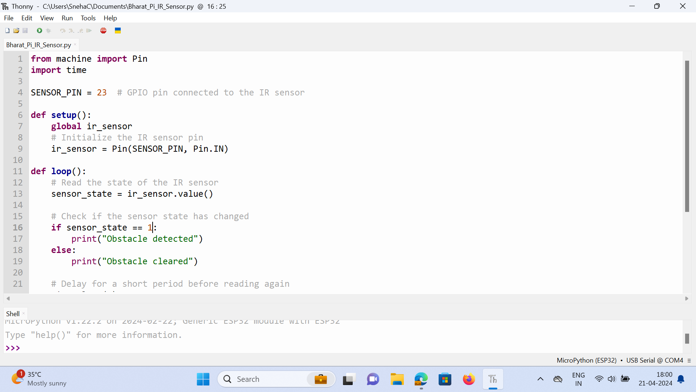This screenshot has height=392, width=696.
Task: Click the File menu item
Action: (x=8, y=18)
